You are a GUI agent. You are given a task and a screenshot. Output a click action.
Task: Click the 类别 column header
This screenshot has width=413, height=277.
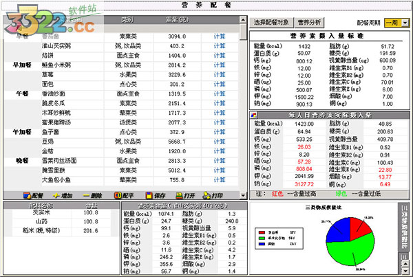click(127, 20)
